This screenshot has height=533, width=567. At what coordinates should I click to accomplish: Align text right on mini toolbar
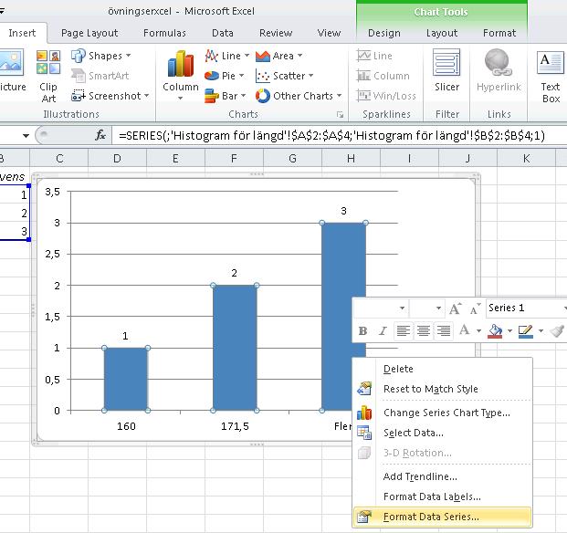pos(444,330)
